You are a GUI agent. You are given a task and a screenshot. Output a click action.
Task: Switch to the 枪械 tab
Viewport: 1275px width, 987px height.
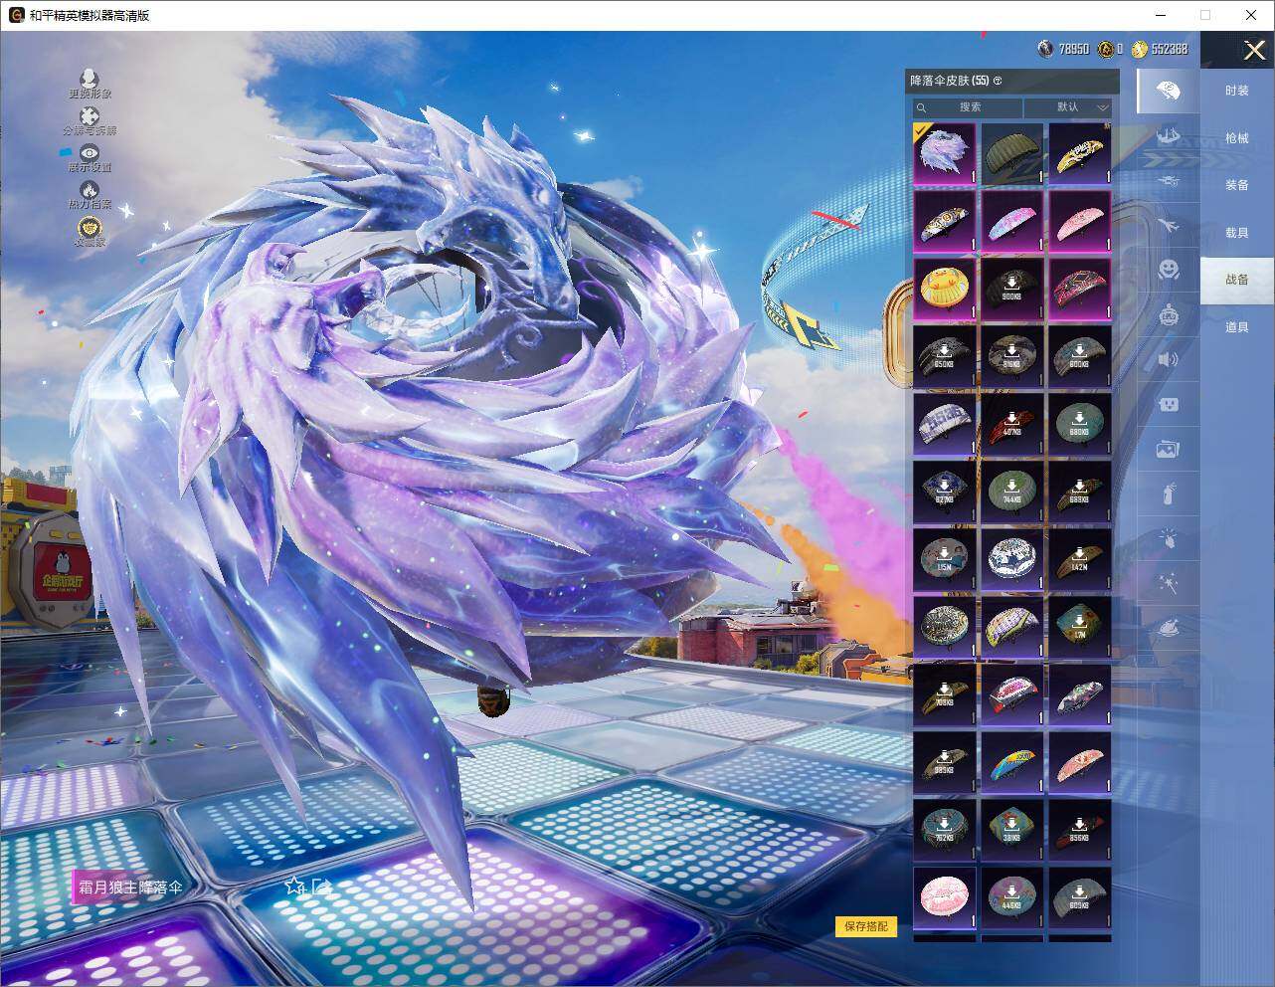[1236, 138]
